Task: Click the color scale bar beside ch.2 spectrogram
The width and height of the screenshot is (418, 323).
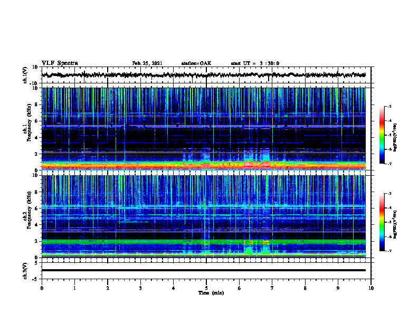Action: tap(382, 222)
